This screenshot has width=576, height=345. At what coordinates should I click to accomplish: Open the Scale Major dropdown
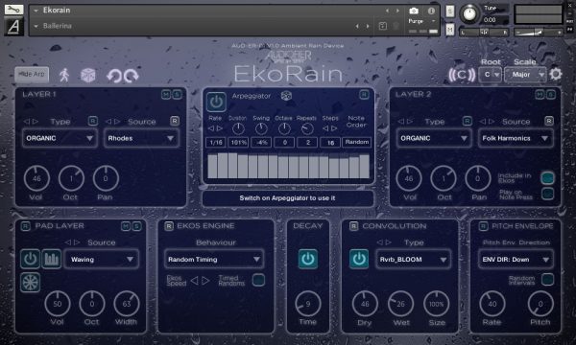pos(526,75)
